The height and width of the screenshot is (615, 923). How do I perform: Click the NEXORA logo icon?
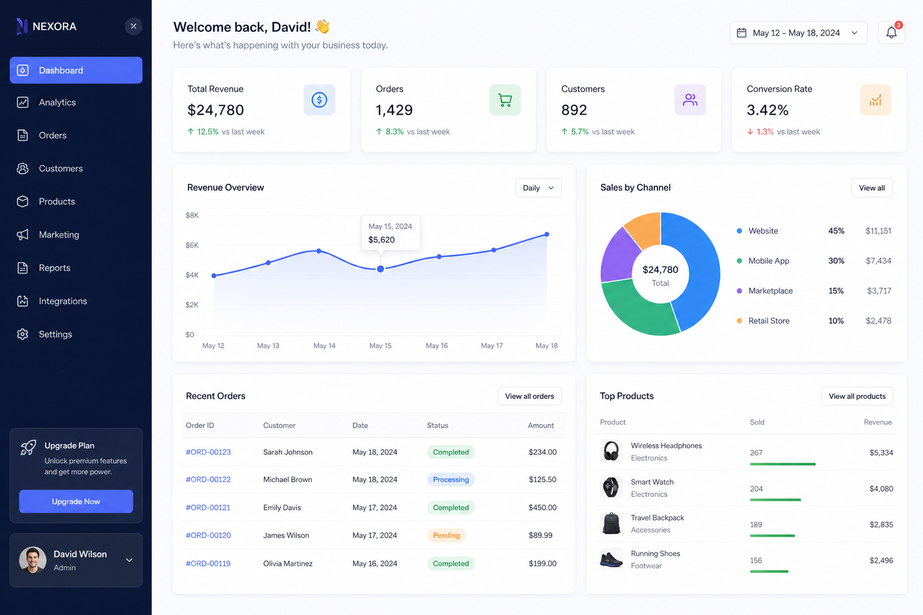point(22,26)
